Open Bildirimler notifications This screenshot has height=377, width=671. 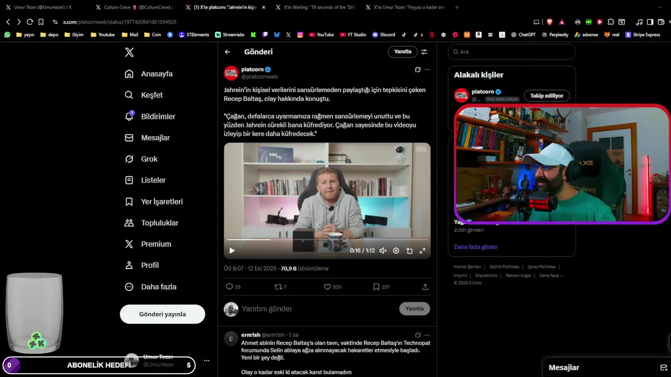tap(149, 116)
